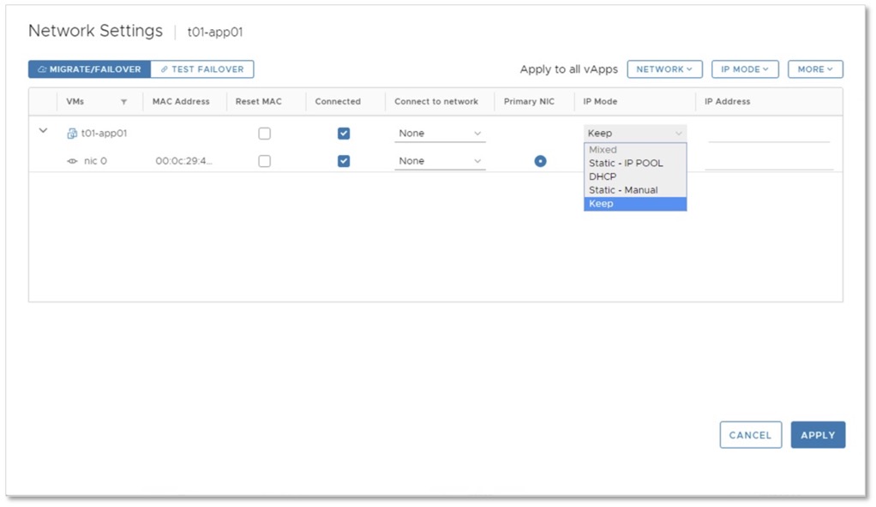The image size is (876, 507).
Task: Uncheck Connected for nic 0
Action: click(x=344, y=161)
